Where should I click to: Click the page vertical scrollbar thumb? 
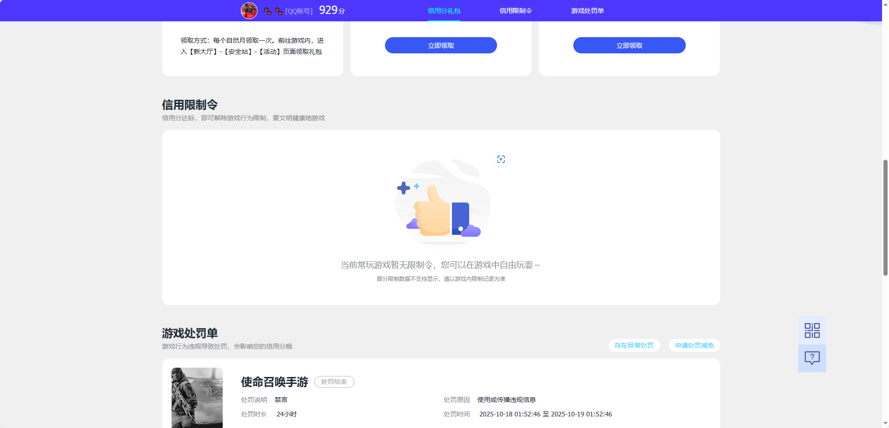885,217
